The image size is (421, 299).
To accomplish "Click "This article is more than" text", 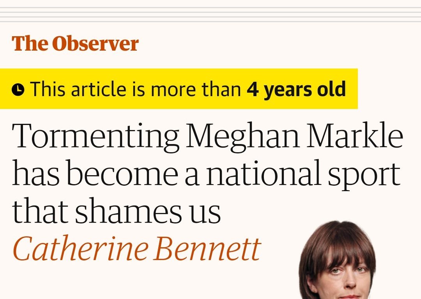I will coord(136,89).
